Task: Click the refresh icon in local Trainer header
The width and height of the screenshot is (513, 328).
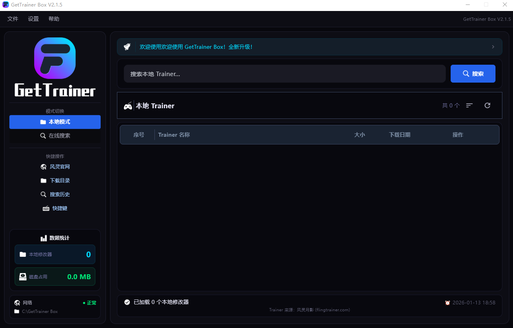Action: coord(487,105)
